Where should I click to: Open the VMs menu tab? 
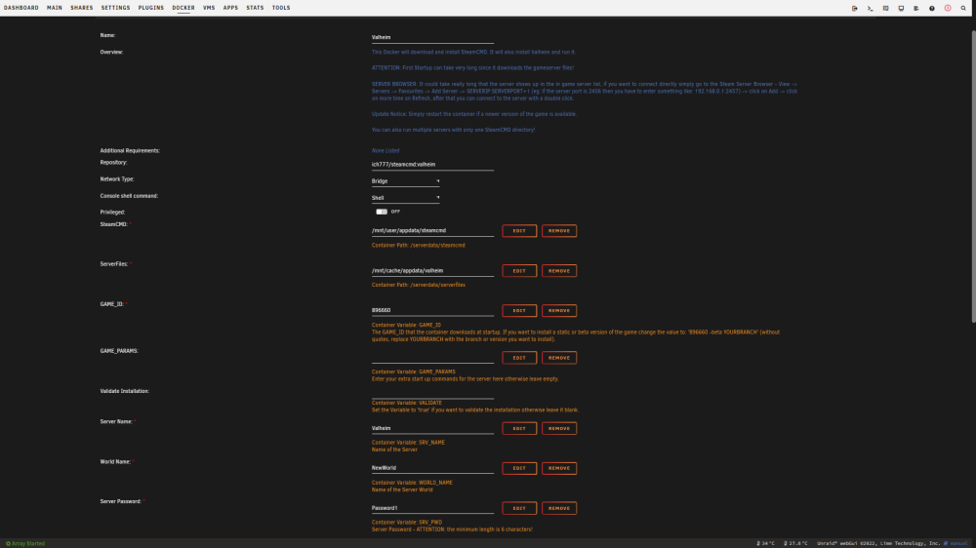pyautogui.click(x=209, y=8)
